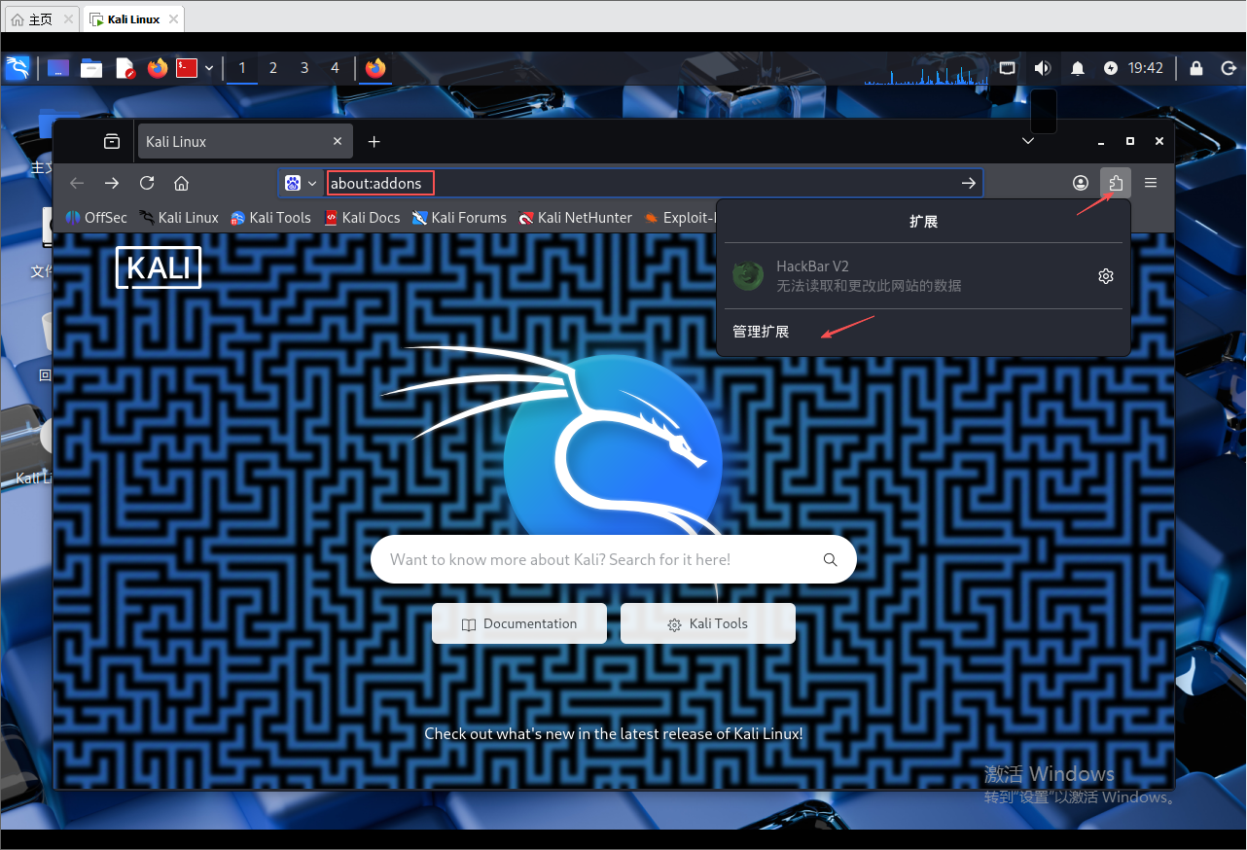Go to the Firefox home page
Image resolution: width=1247 pixels, height=850 pixels.
point(181,183)
